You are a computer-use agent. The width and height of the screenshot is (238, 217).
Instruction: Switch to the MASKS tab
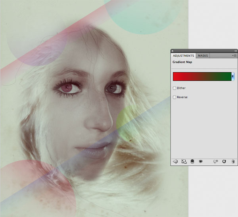point(203,56)
